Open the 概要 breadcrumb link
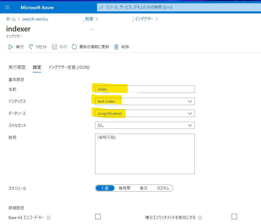The height and width of the screenshot is (224, 261). tap(89, 19)
